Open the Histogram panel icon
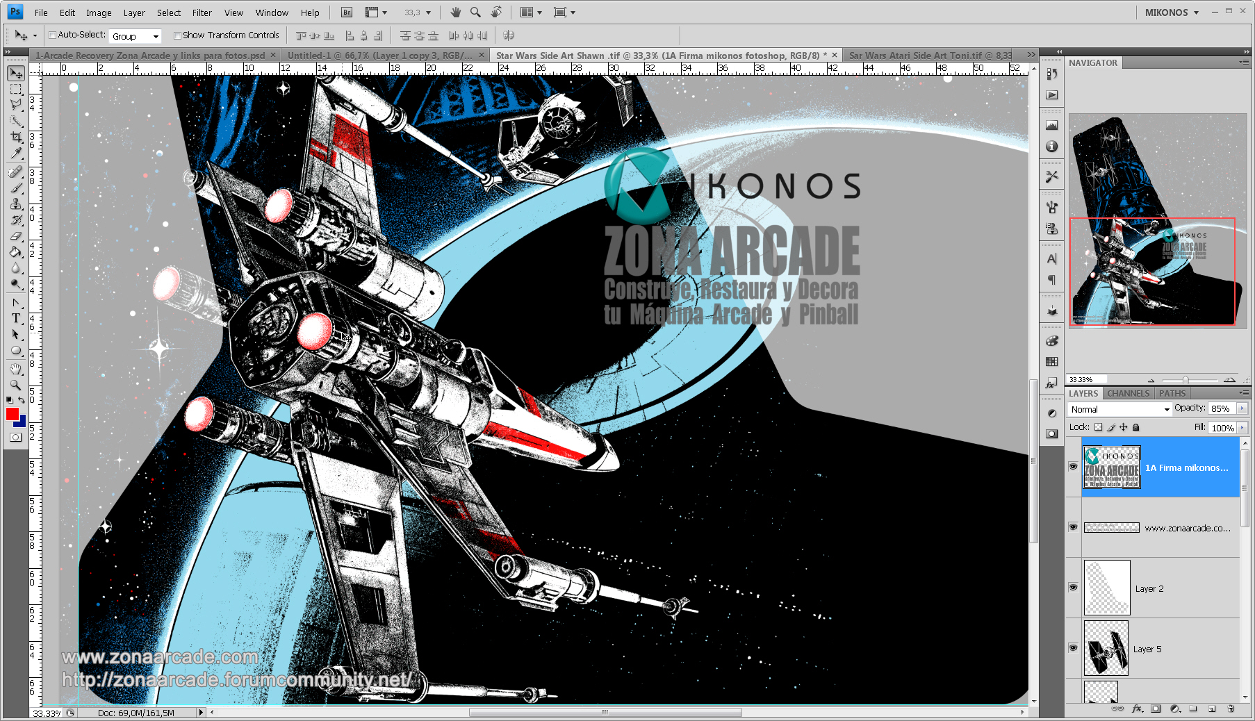The width and height of the screenshot is (1255, 721). pyautogui.click(x=1051, y=125)
